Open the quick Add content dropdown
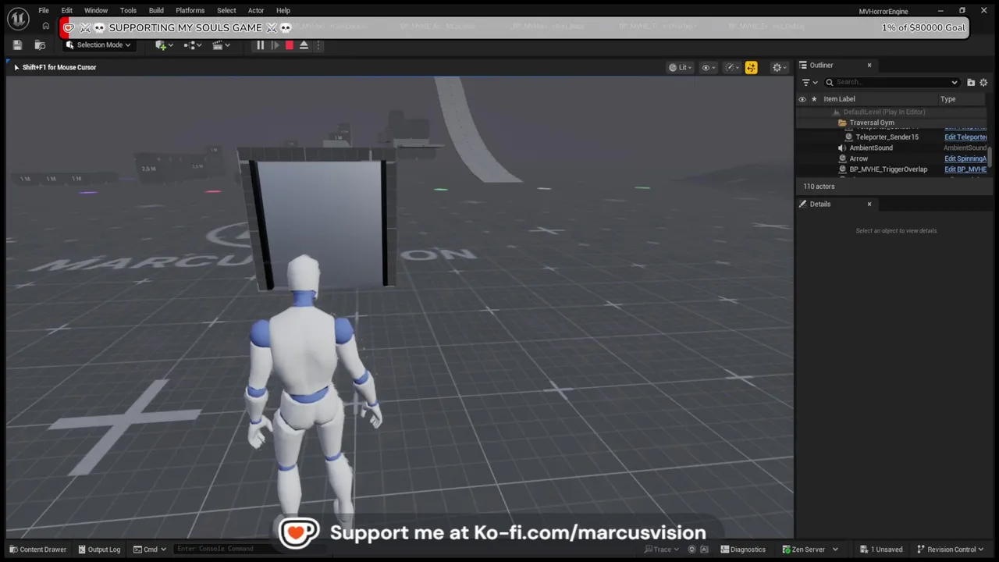Viewport: 999px width, 562px height. click(x=165, y=45)
